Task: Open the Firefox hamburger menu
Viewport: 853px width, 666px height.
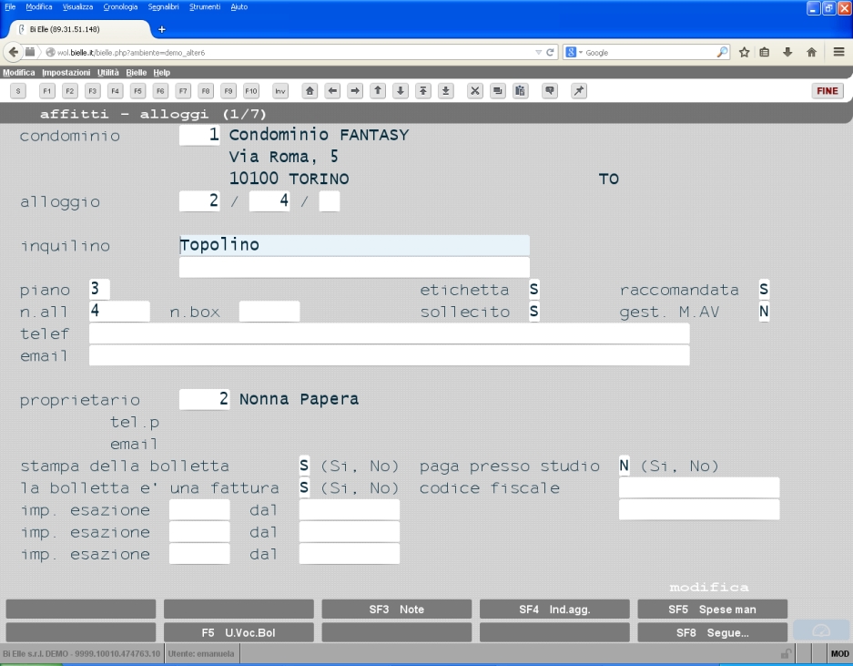Action: click(838, 52)
